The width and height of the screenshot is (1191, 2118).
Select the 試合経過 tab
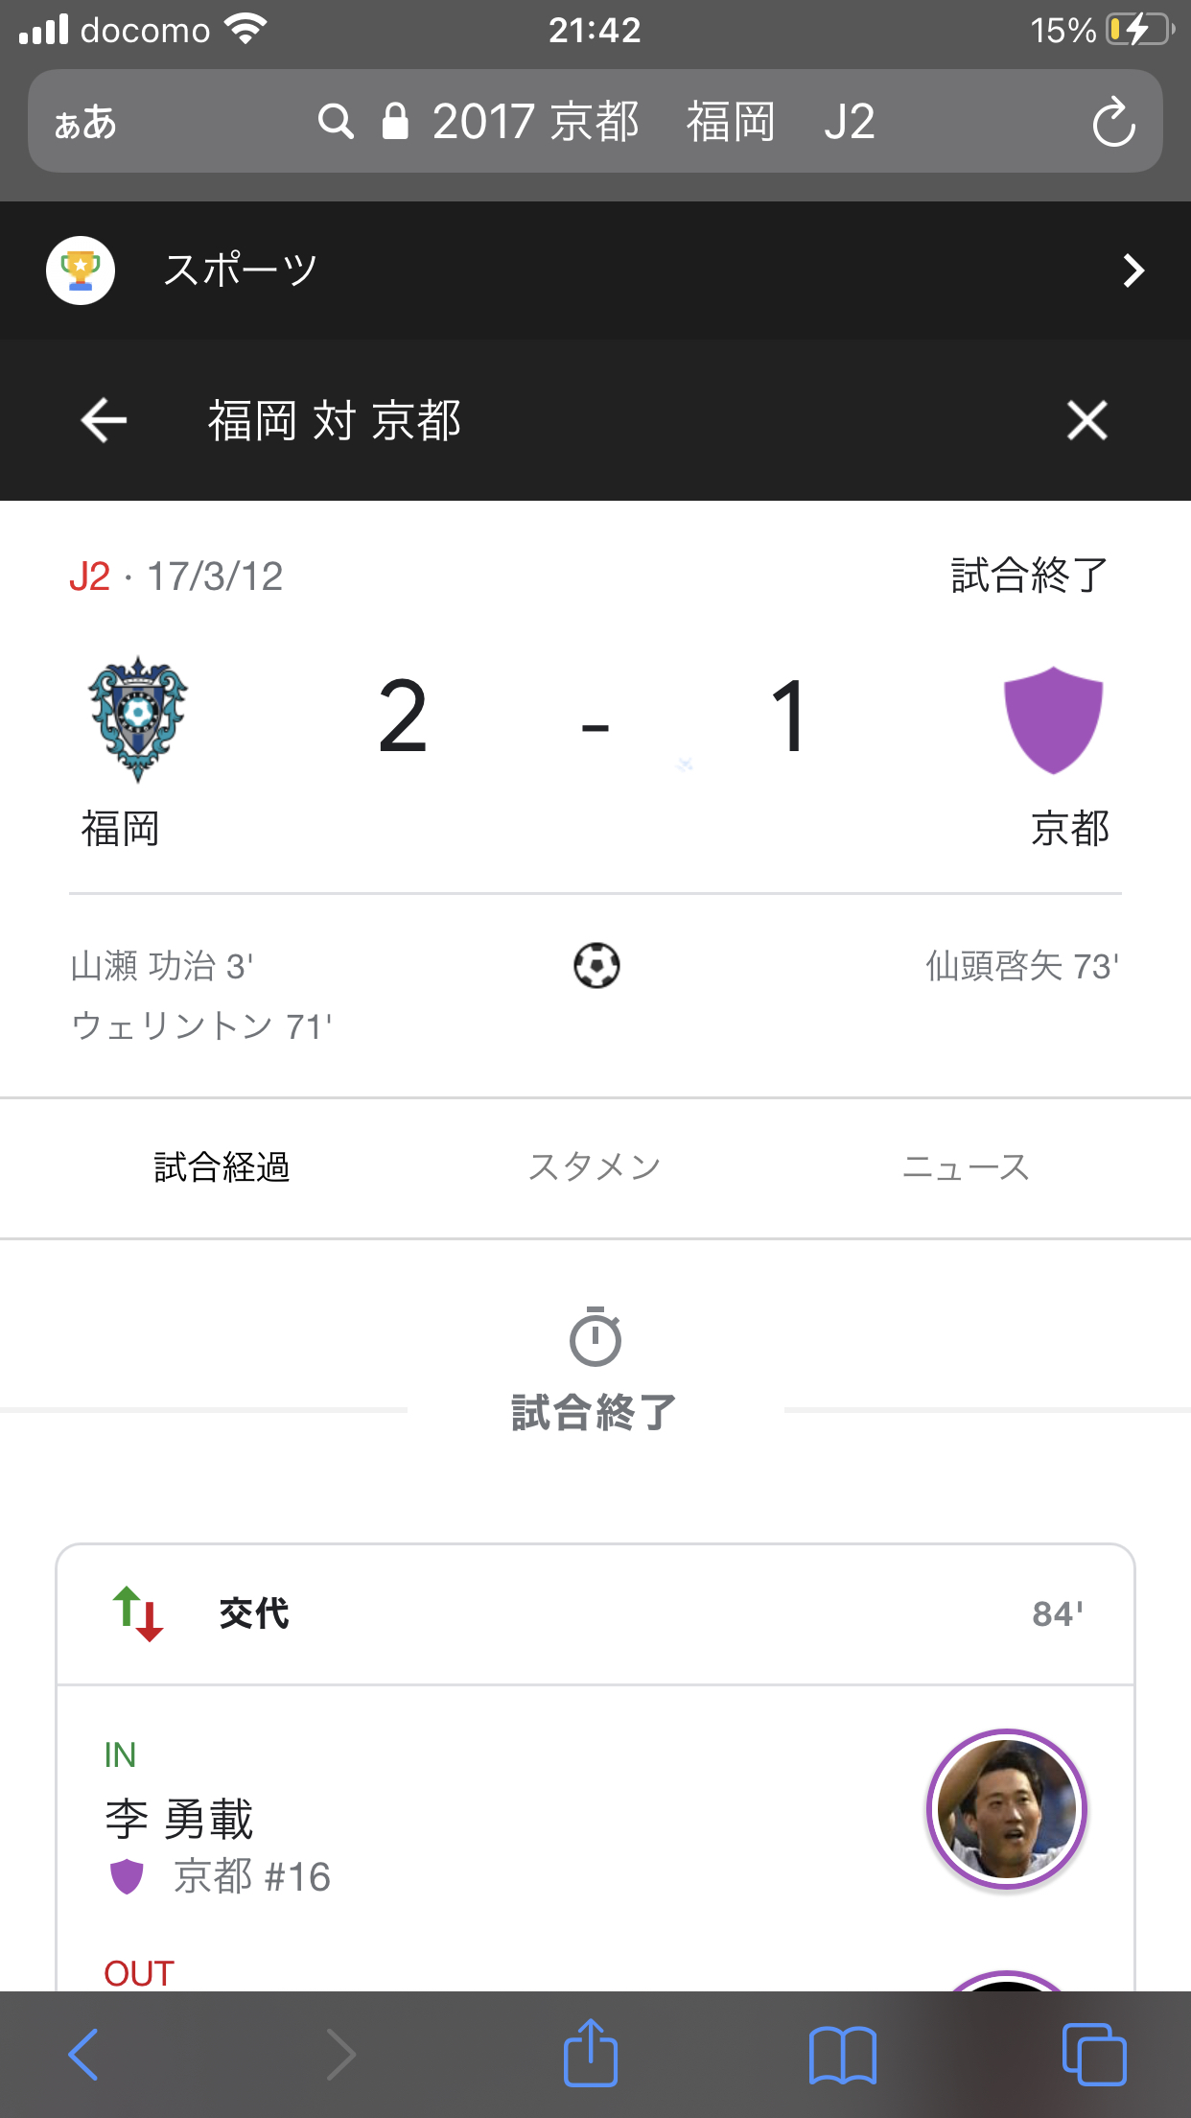(x=222, y=1167)
